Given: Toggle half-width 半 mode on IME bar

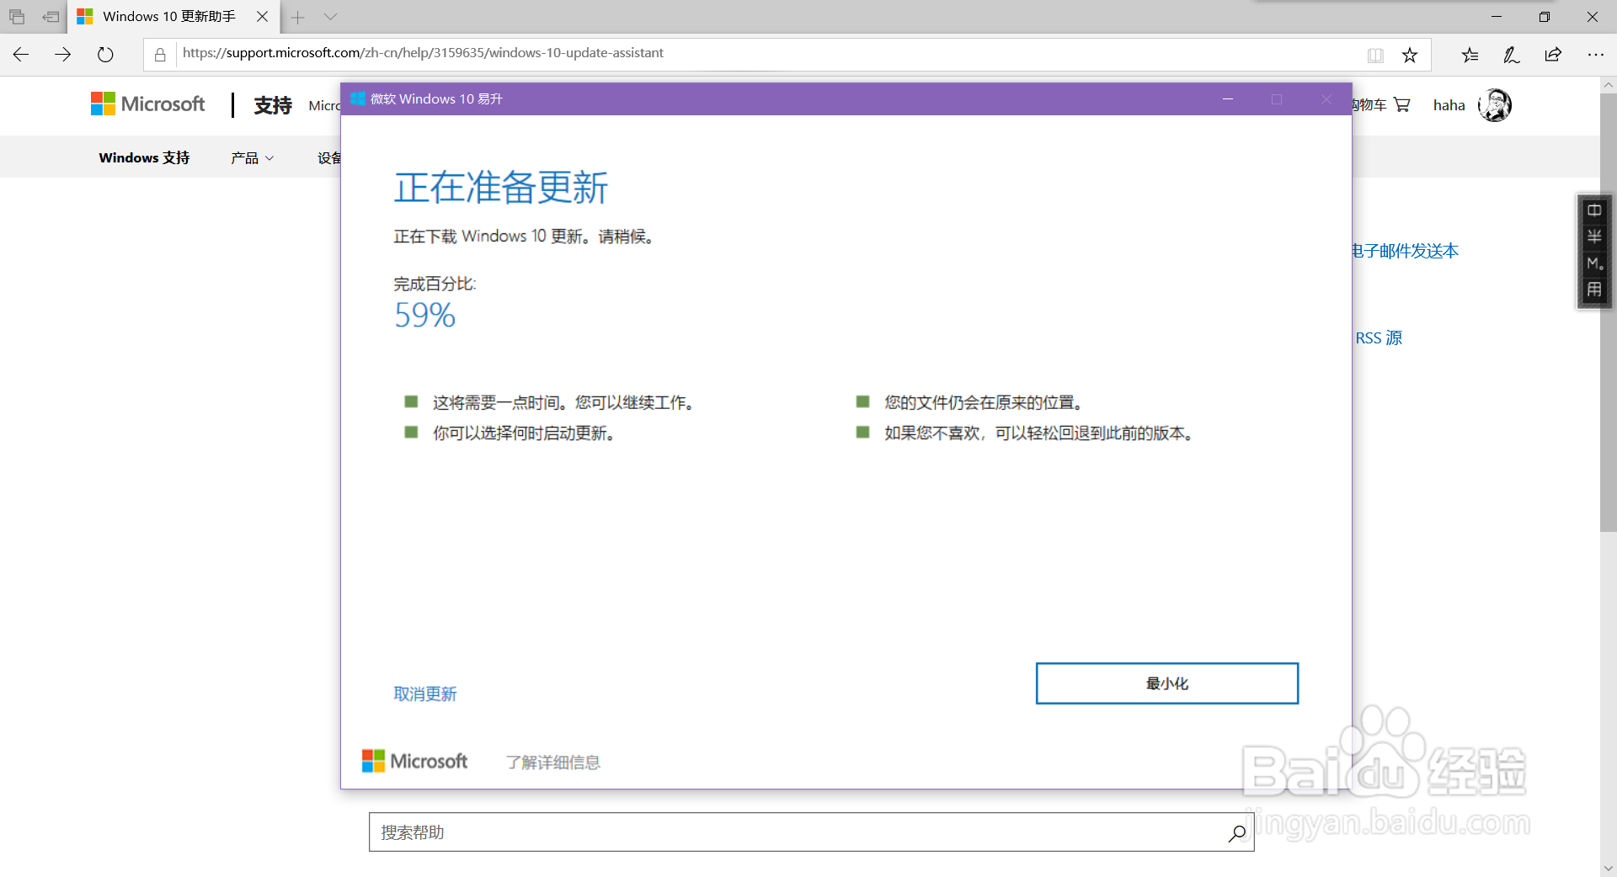Looking at the screenshot, I should (1594, 237).
